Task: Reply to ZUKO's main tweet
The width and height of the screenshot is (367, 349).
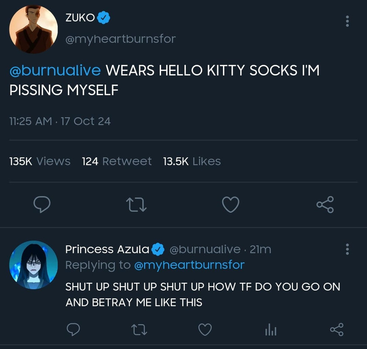Action: tap(42, 204)
